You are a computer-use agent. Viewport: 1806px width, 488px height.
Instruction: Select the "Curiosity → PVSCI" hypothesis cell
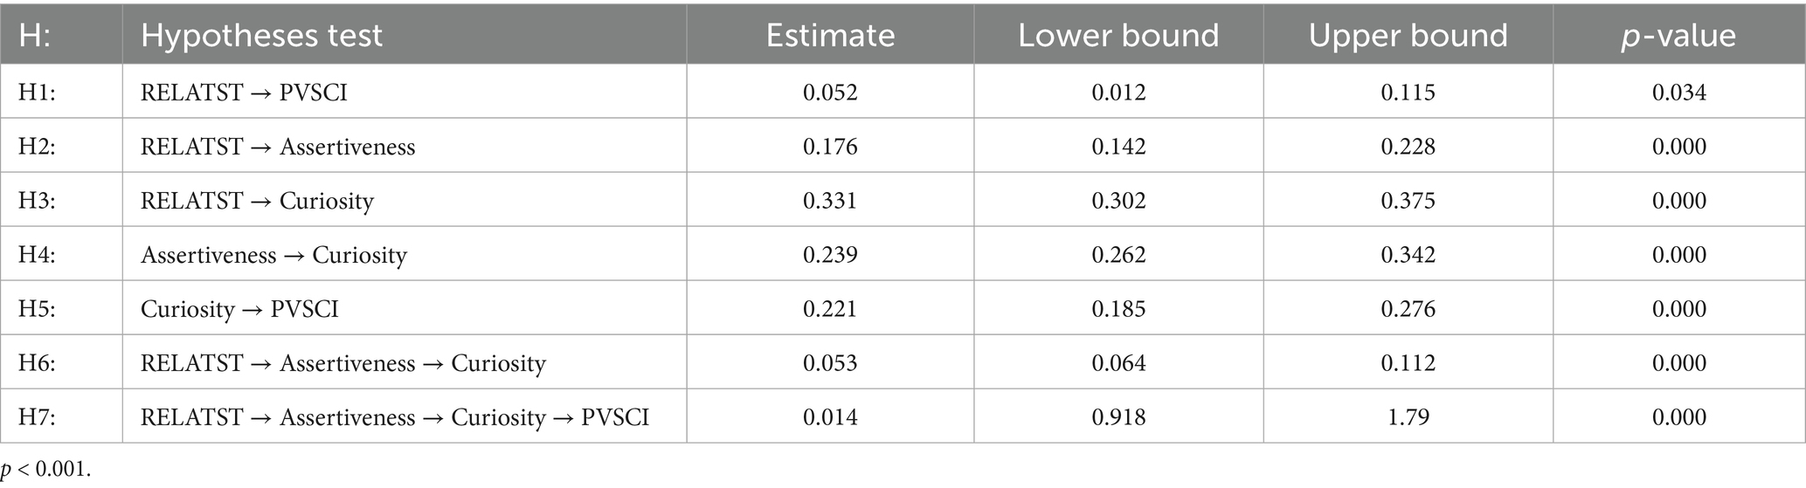(x=239, y=309)
